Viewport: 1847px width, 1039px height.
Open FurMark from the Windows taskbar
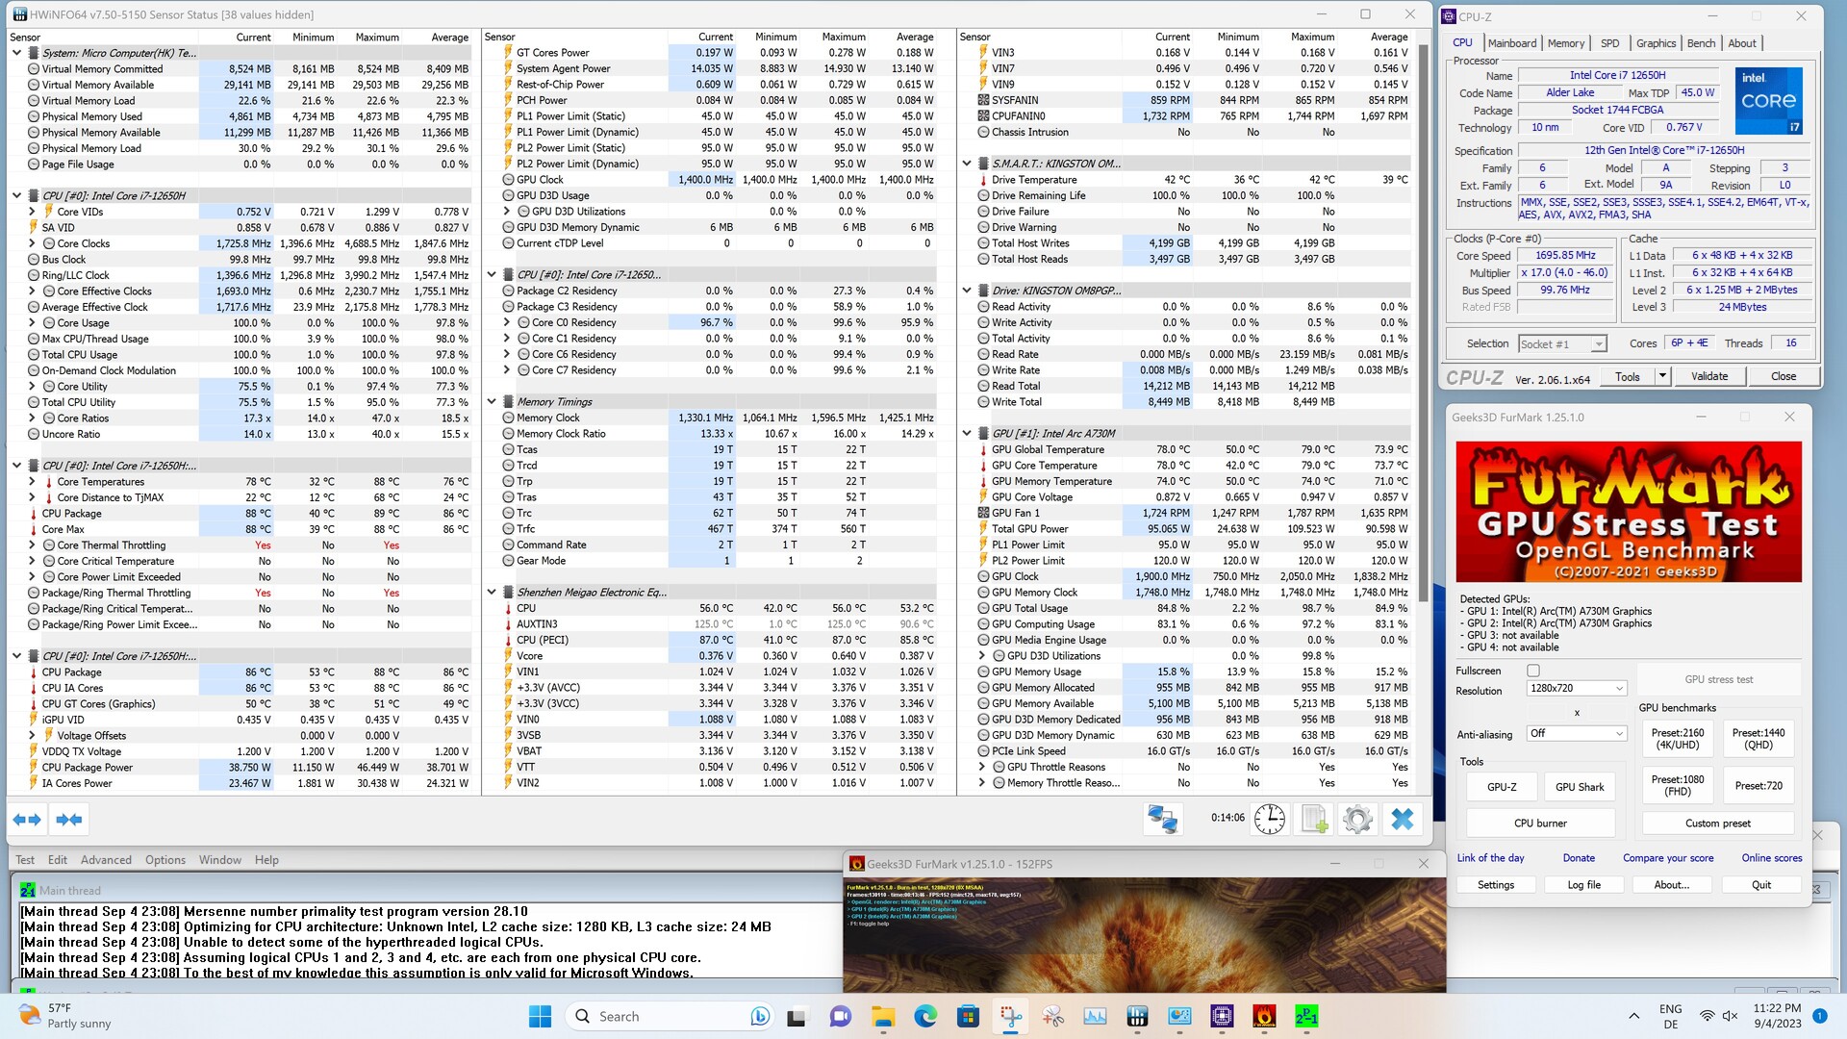[x=1264, y=1016]
